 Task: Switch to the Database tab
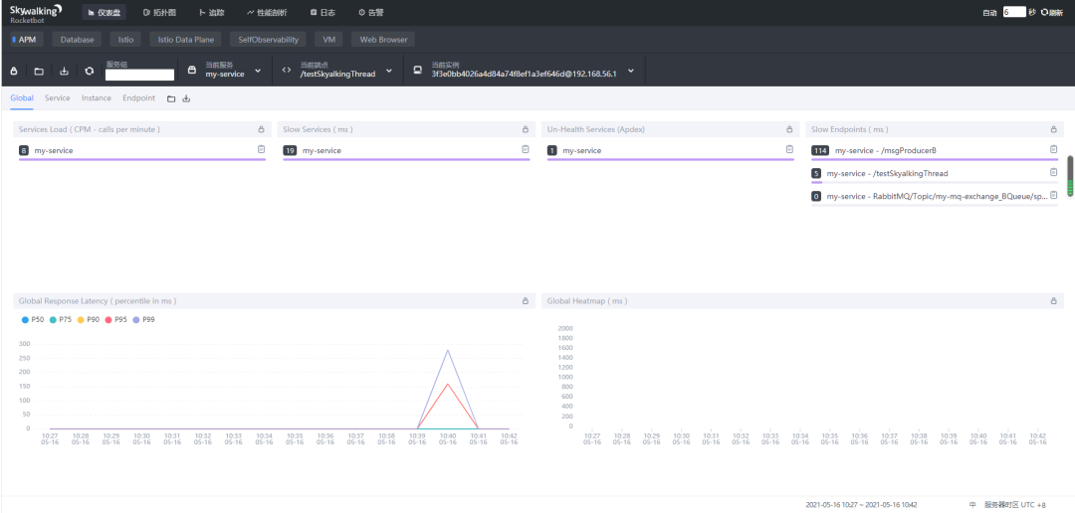pyautogui.click(x=77, y=40)
